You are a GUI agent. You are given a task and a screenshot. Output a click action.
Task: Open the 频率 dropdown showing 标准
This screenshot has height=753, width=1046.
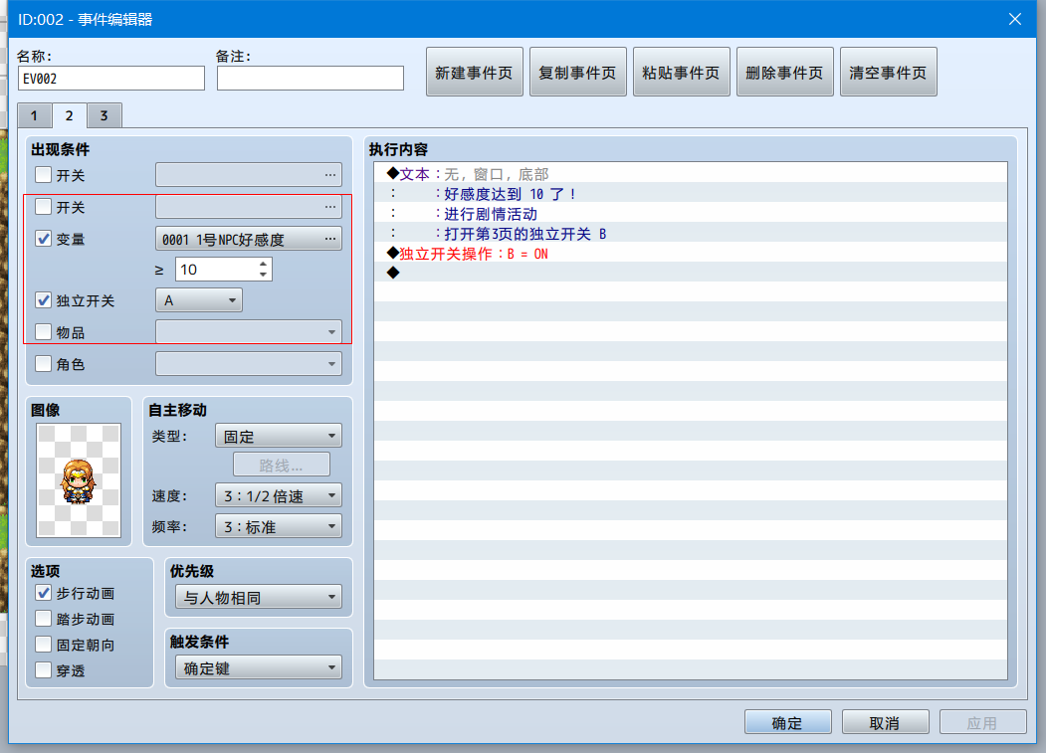click(279, 526)
